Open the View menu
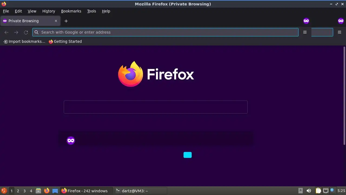Screen dimensions: 346x195 [32, 11]
